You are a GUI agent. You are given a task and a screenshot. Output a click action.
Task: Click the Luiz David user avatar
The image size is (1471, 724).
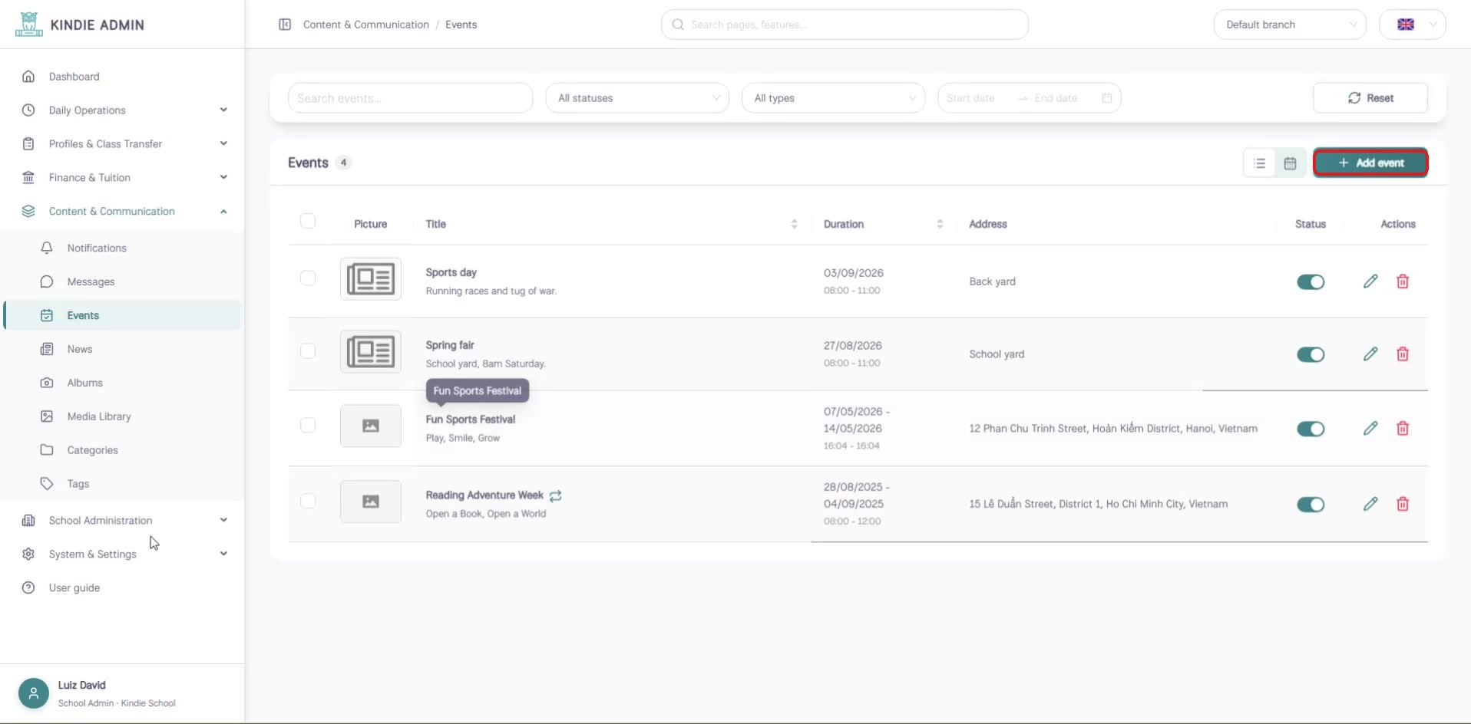click(x=34, y=693)
